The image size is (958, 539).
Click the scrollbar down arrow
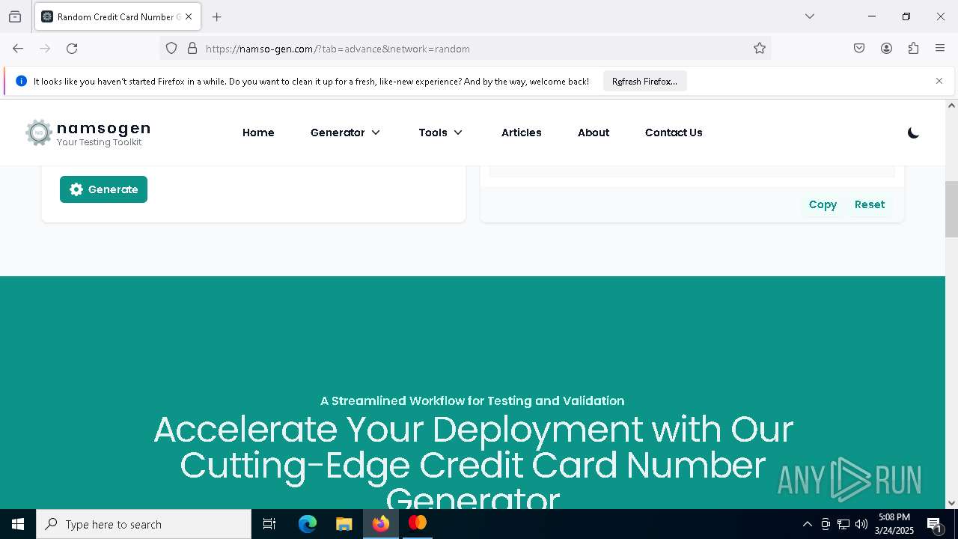(x=951, y=503)
